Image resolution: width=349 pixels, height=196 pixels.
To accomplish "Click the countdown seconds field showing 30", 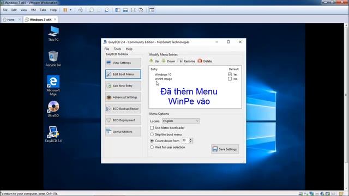I will [185, 140].
